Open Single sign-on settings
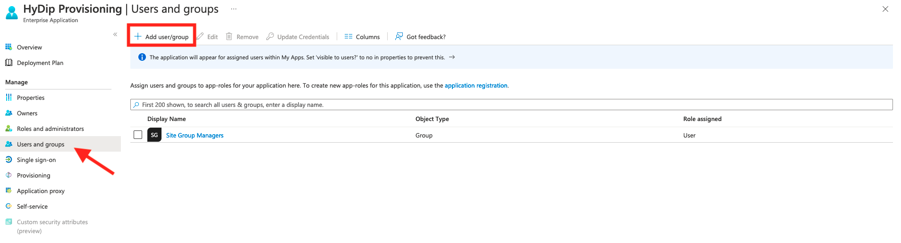The image size is (901, 243). pos(36,160)
